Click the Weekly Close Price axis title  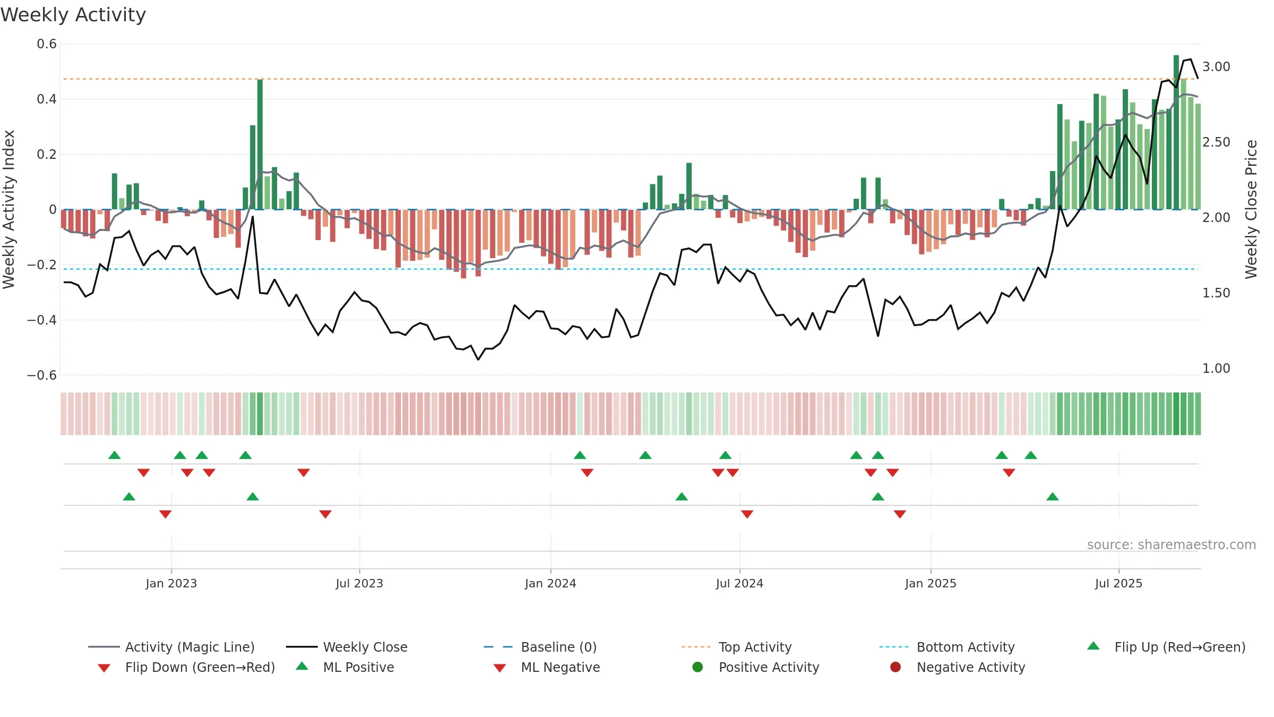pyautogui.click(x=1251, y=209)
